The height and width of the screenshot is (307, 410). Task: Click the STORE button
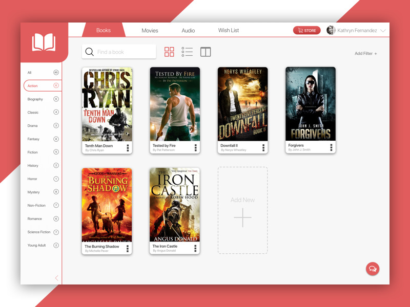click(306, 31)
